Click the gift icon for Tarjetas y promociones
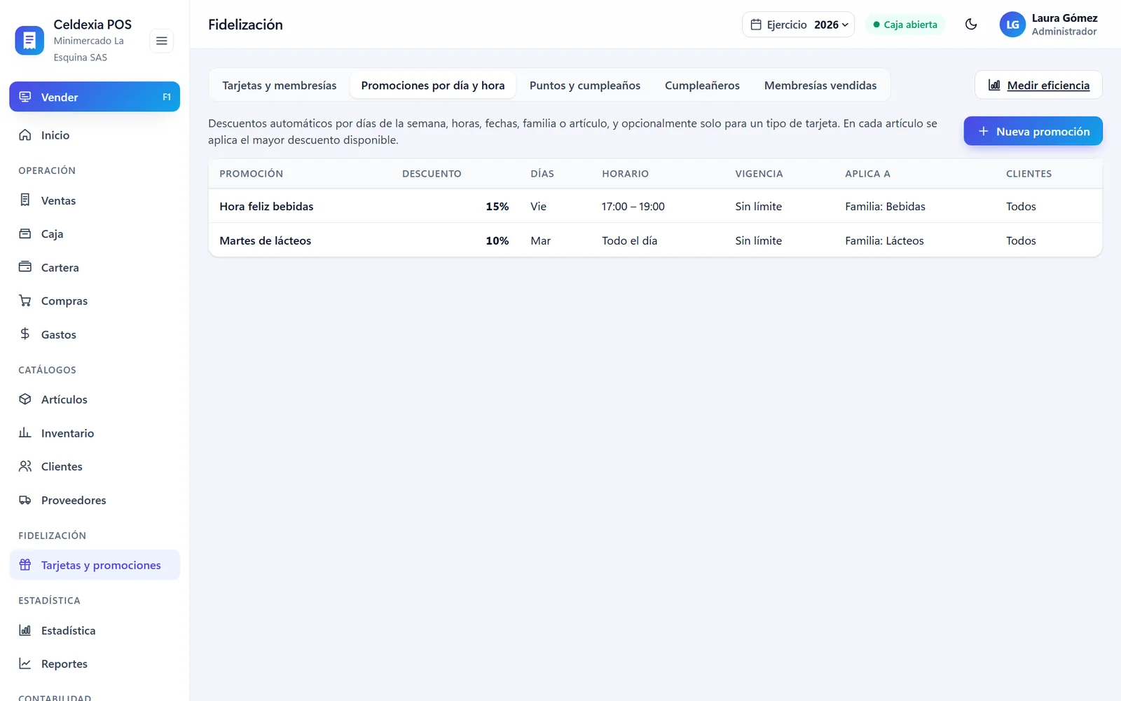Viewport: 1121px width, 701px height. pyautogui.click(x=25, y=565)
